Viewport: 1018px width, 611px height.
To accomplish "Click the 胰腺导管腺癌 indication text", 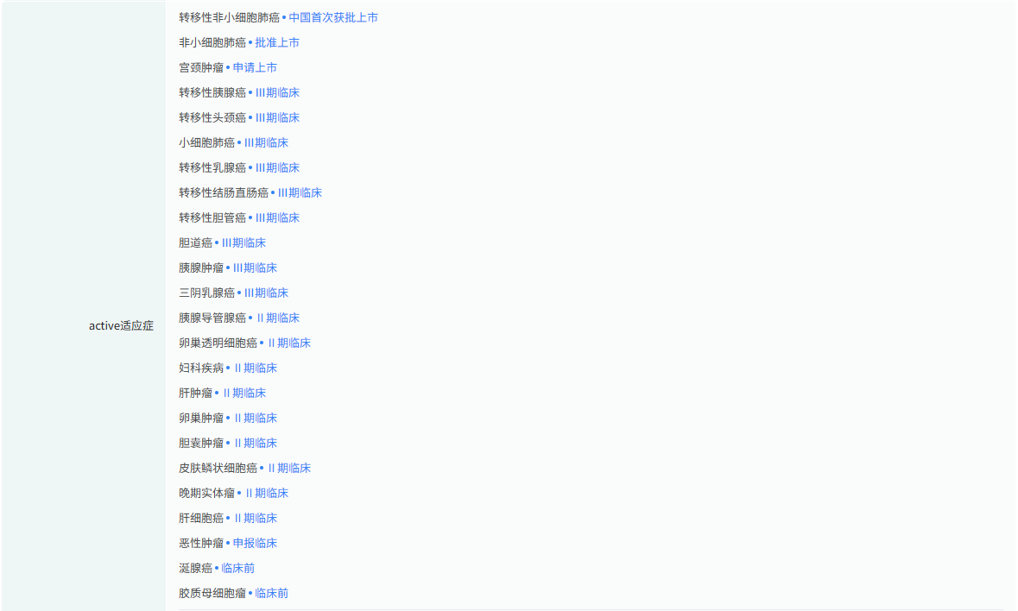I will pos(212,318).
